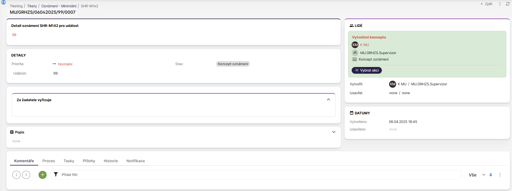The height and width of the screenshot is (191, 512).
Task: Click the green plus add comment button
Action: 43,175
